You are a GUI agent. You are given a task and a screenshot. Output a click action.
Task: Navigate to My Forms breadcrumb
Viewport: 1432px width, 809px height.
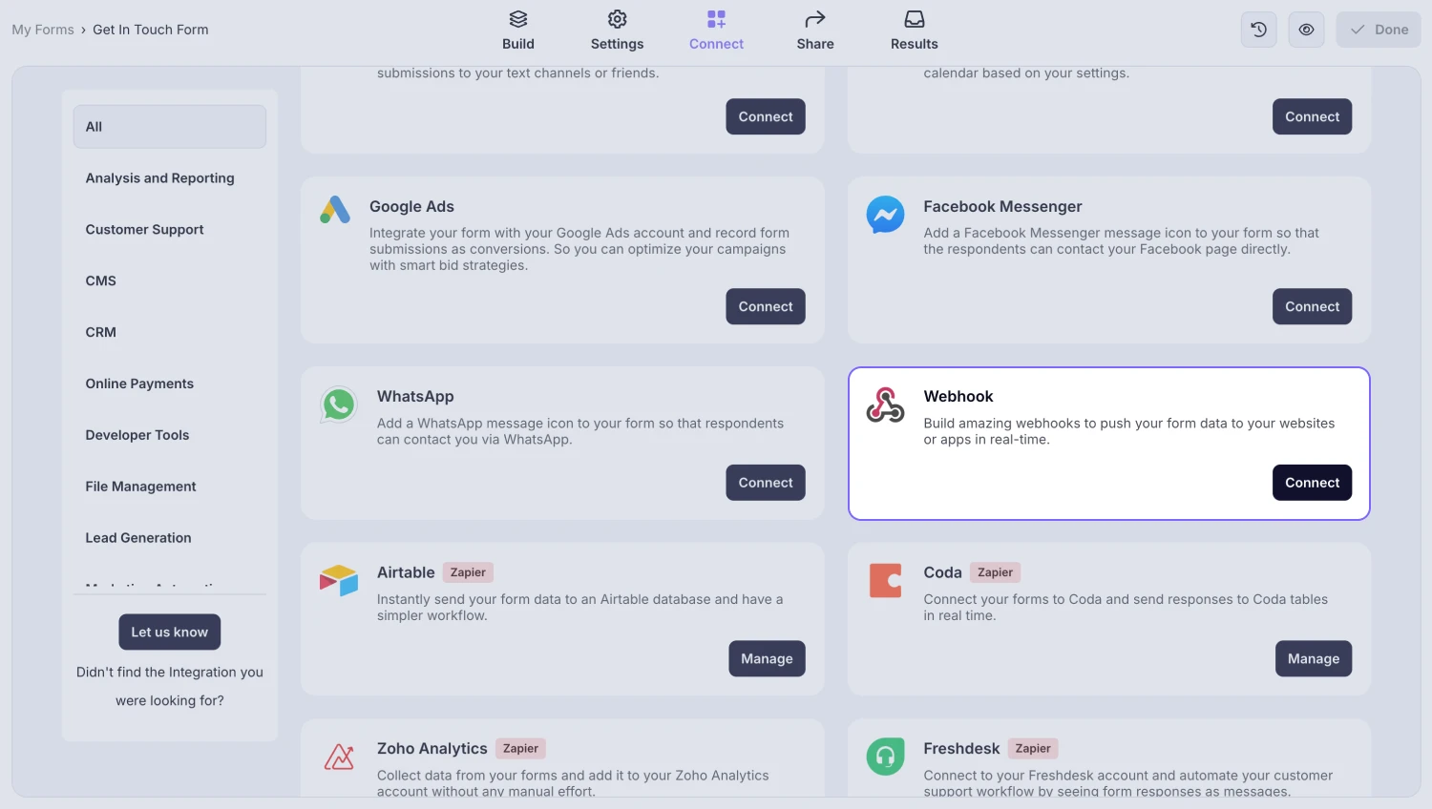43,30
